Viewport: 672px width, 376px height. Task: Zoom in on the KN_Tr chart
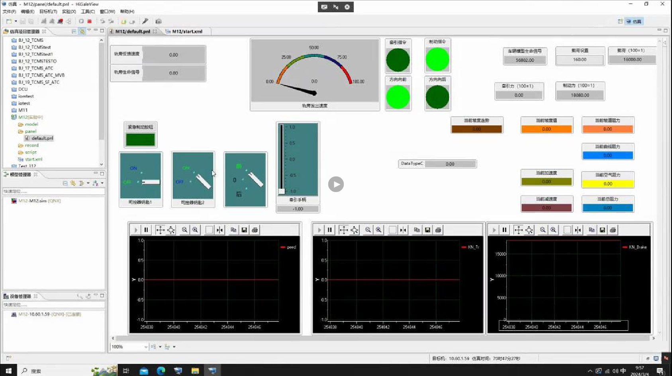click(x=379, y=230)
